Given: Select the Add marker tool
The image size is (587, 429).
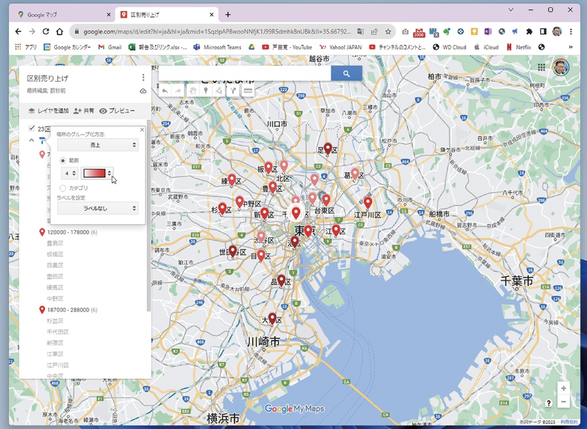Looking at the screenshot, I should click(x=206, y=90).
